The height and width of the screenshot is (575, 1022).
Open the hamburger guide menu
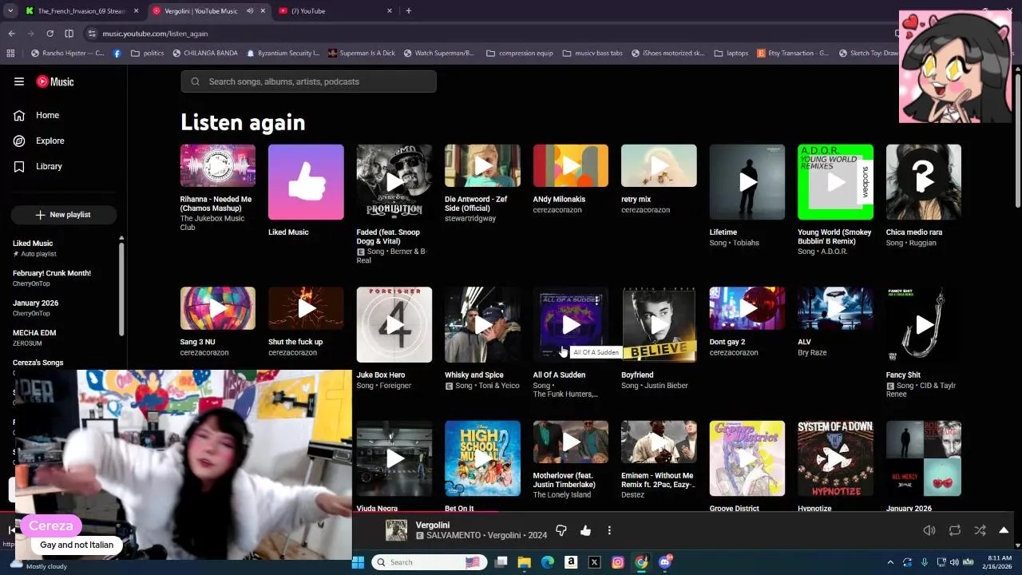(x=19, y=81)
